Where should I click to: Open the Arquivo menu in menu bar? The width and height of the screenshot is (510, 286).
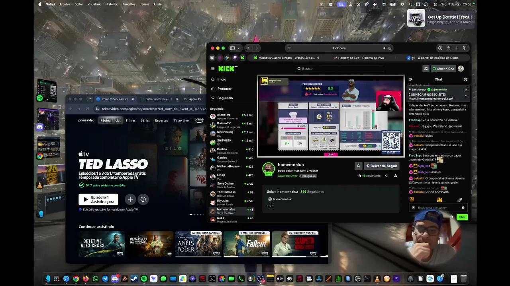[65, 4]
